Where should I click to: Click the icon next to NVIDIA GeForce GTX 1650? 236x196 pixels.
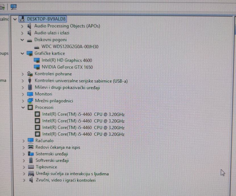coord(37,67)
